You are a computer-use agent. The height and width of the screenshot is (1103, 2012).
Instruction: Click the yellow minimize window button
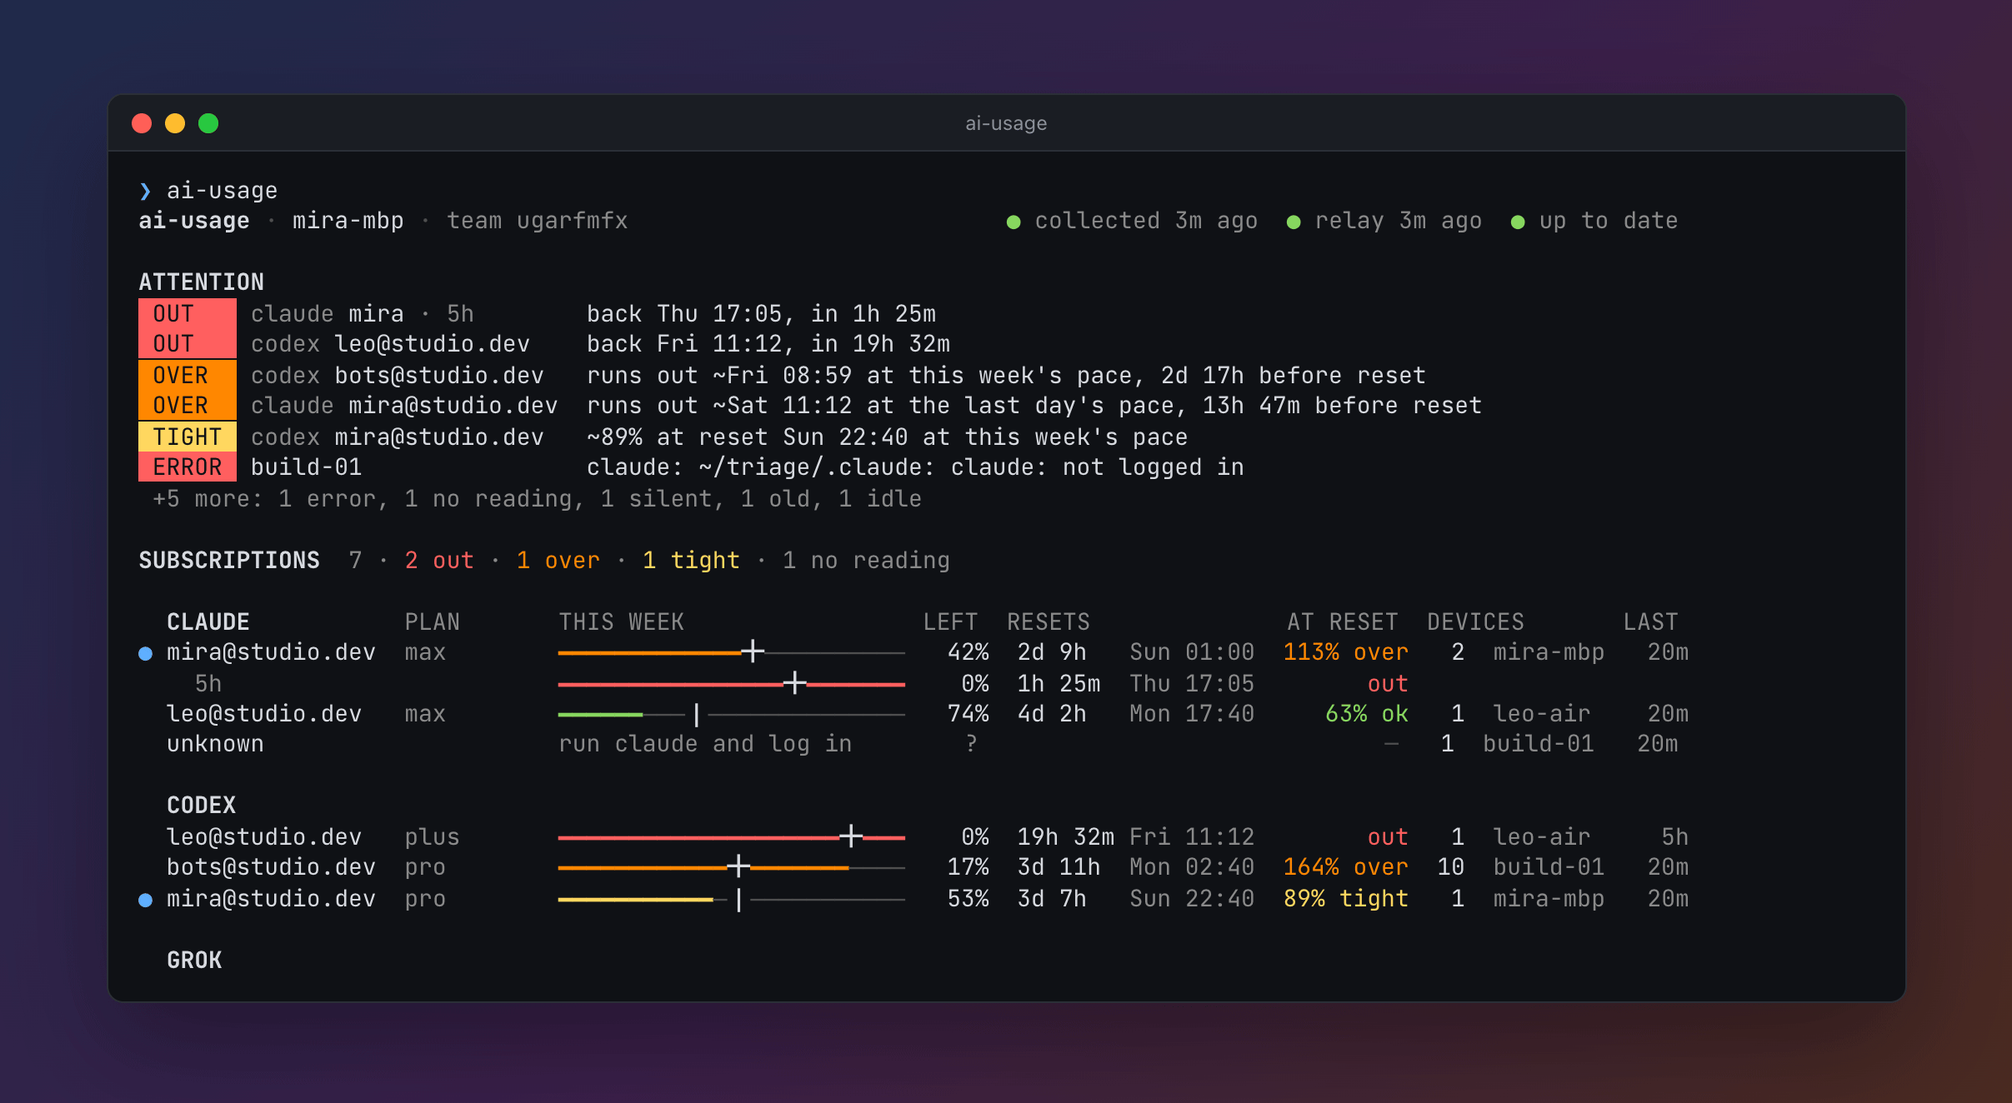[x=175, y=123]
